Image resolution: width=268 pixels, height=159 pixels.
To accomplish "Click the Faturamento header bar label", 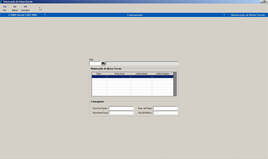I will click(x=135, y=15).
